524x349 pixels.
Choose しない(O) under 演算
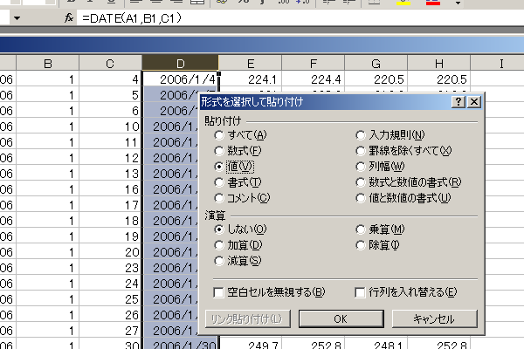click(x=240, y=229)
